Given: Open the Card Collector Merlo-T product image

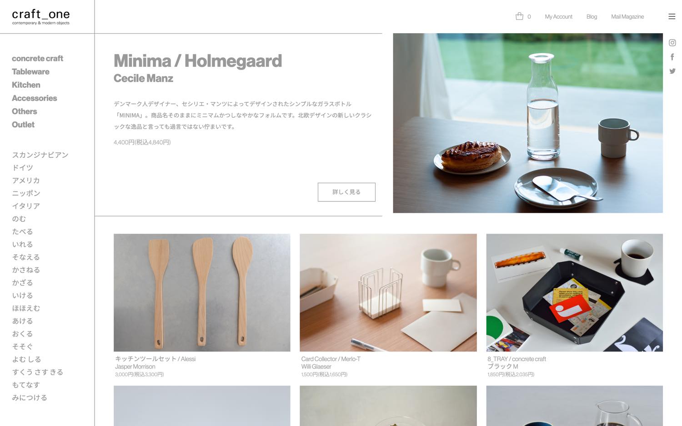Looking at the screenshot, I should 388,292.
